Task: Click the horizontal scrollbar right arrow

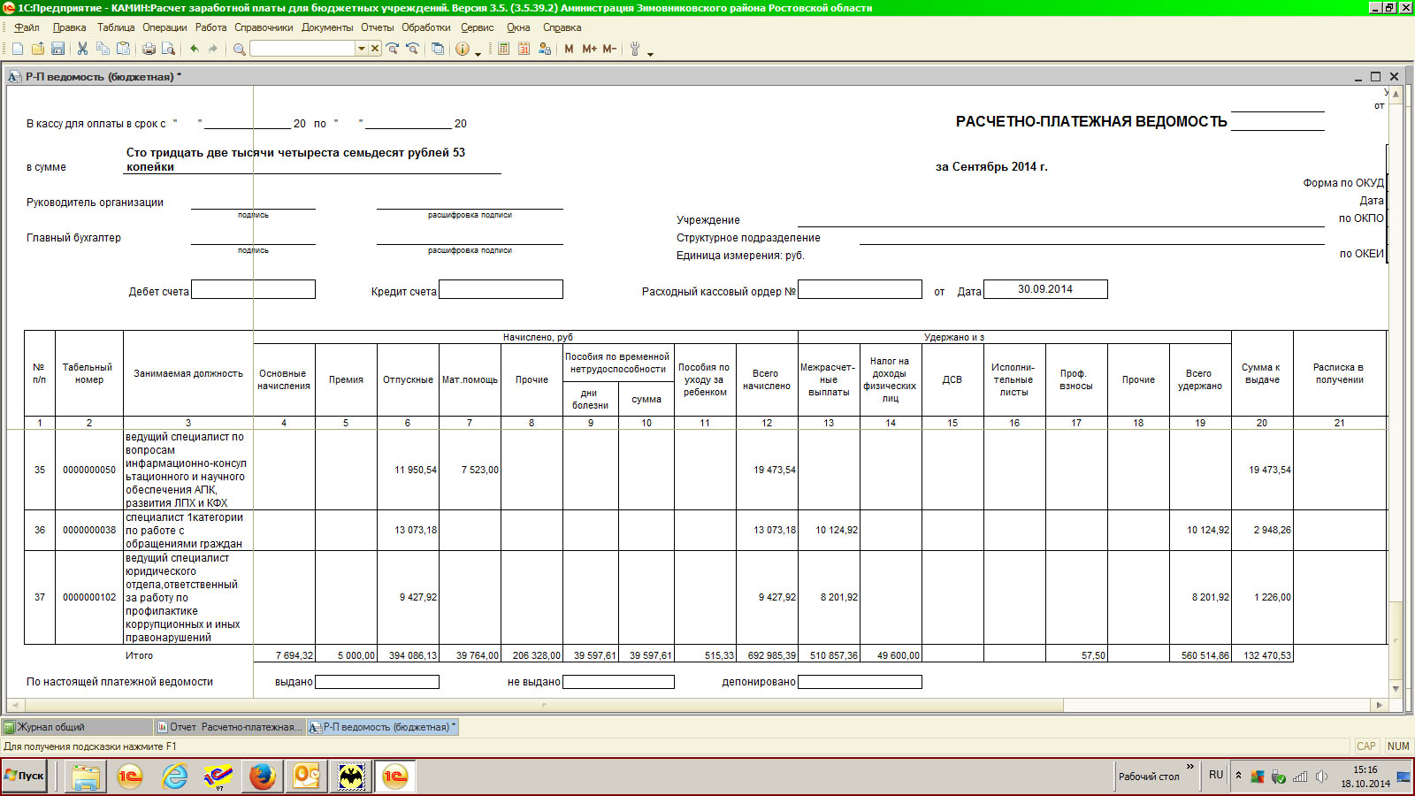Action: tap(1379, 705)
